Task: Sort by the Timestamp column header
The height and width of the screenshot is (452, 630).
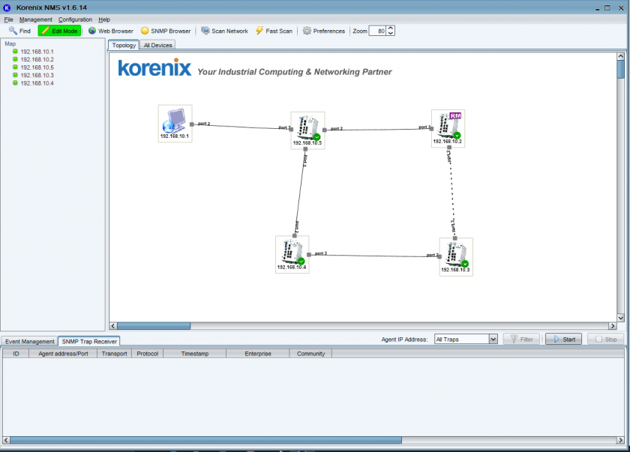Action: pos(195,354)
